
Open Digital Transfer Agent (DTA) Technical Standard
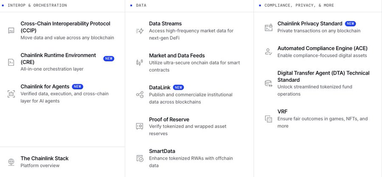(x=323, y=76)
